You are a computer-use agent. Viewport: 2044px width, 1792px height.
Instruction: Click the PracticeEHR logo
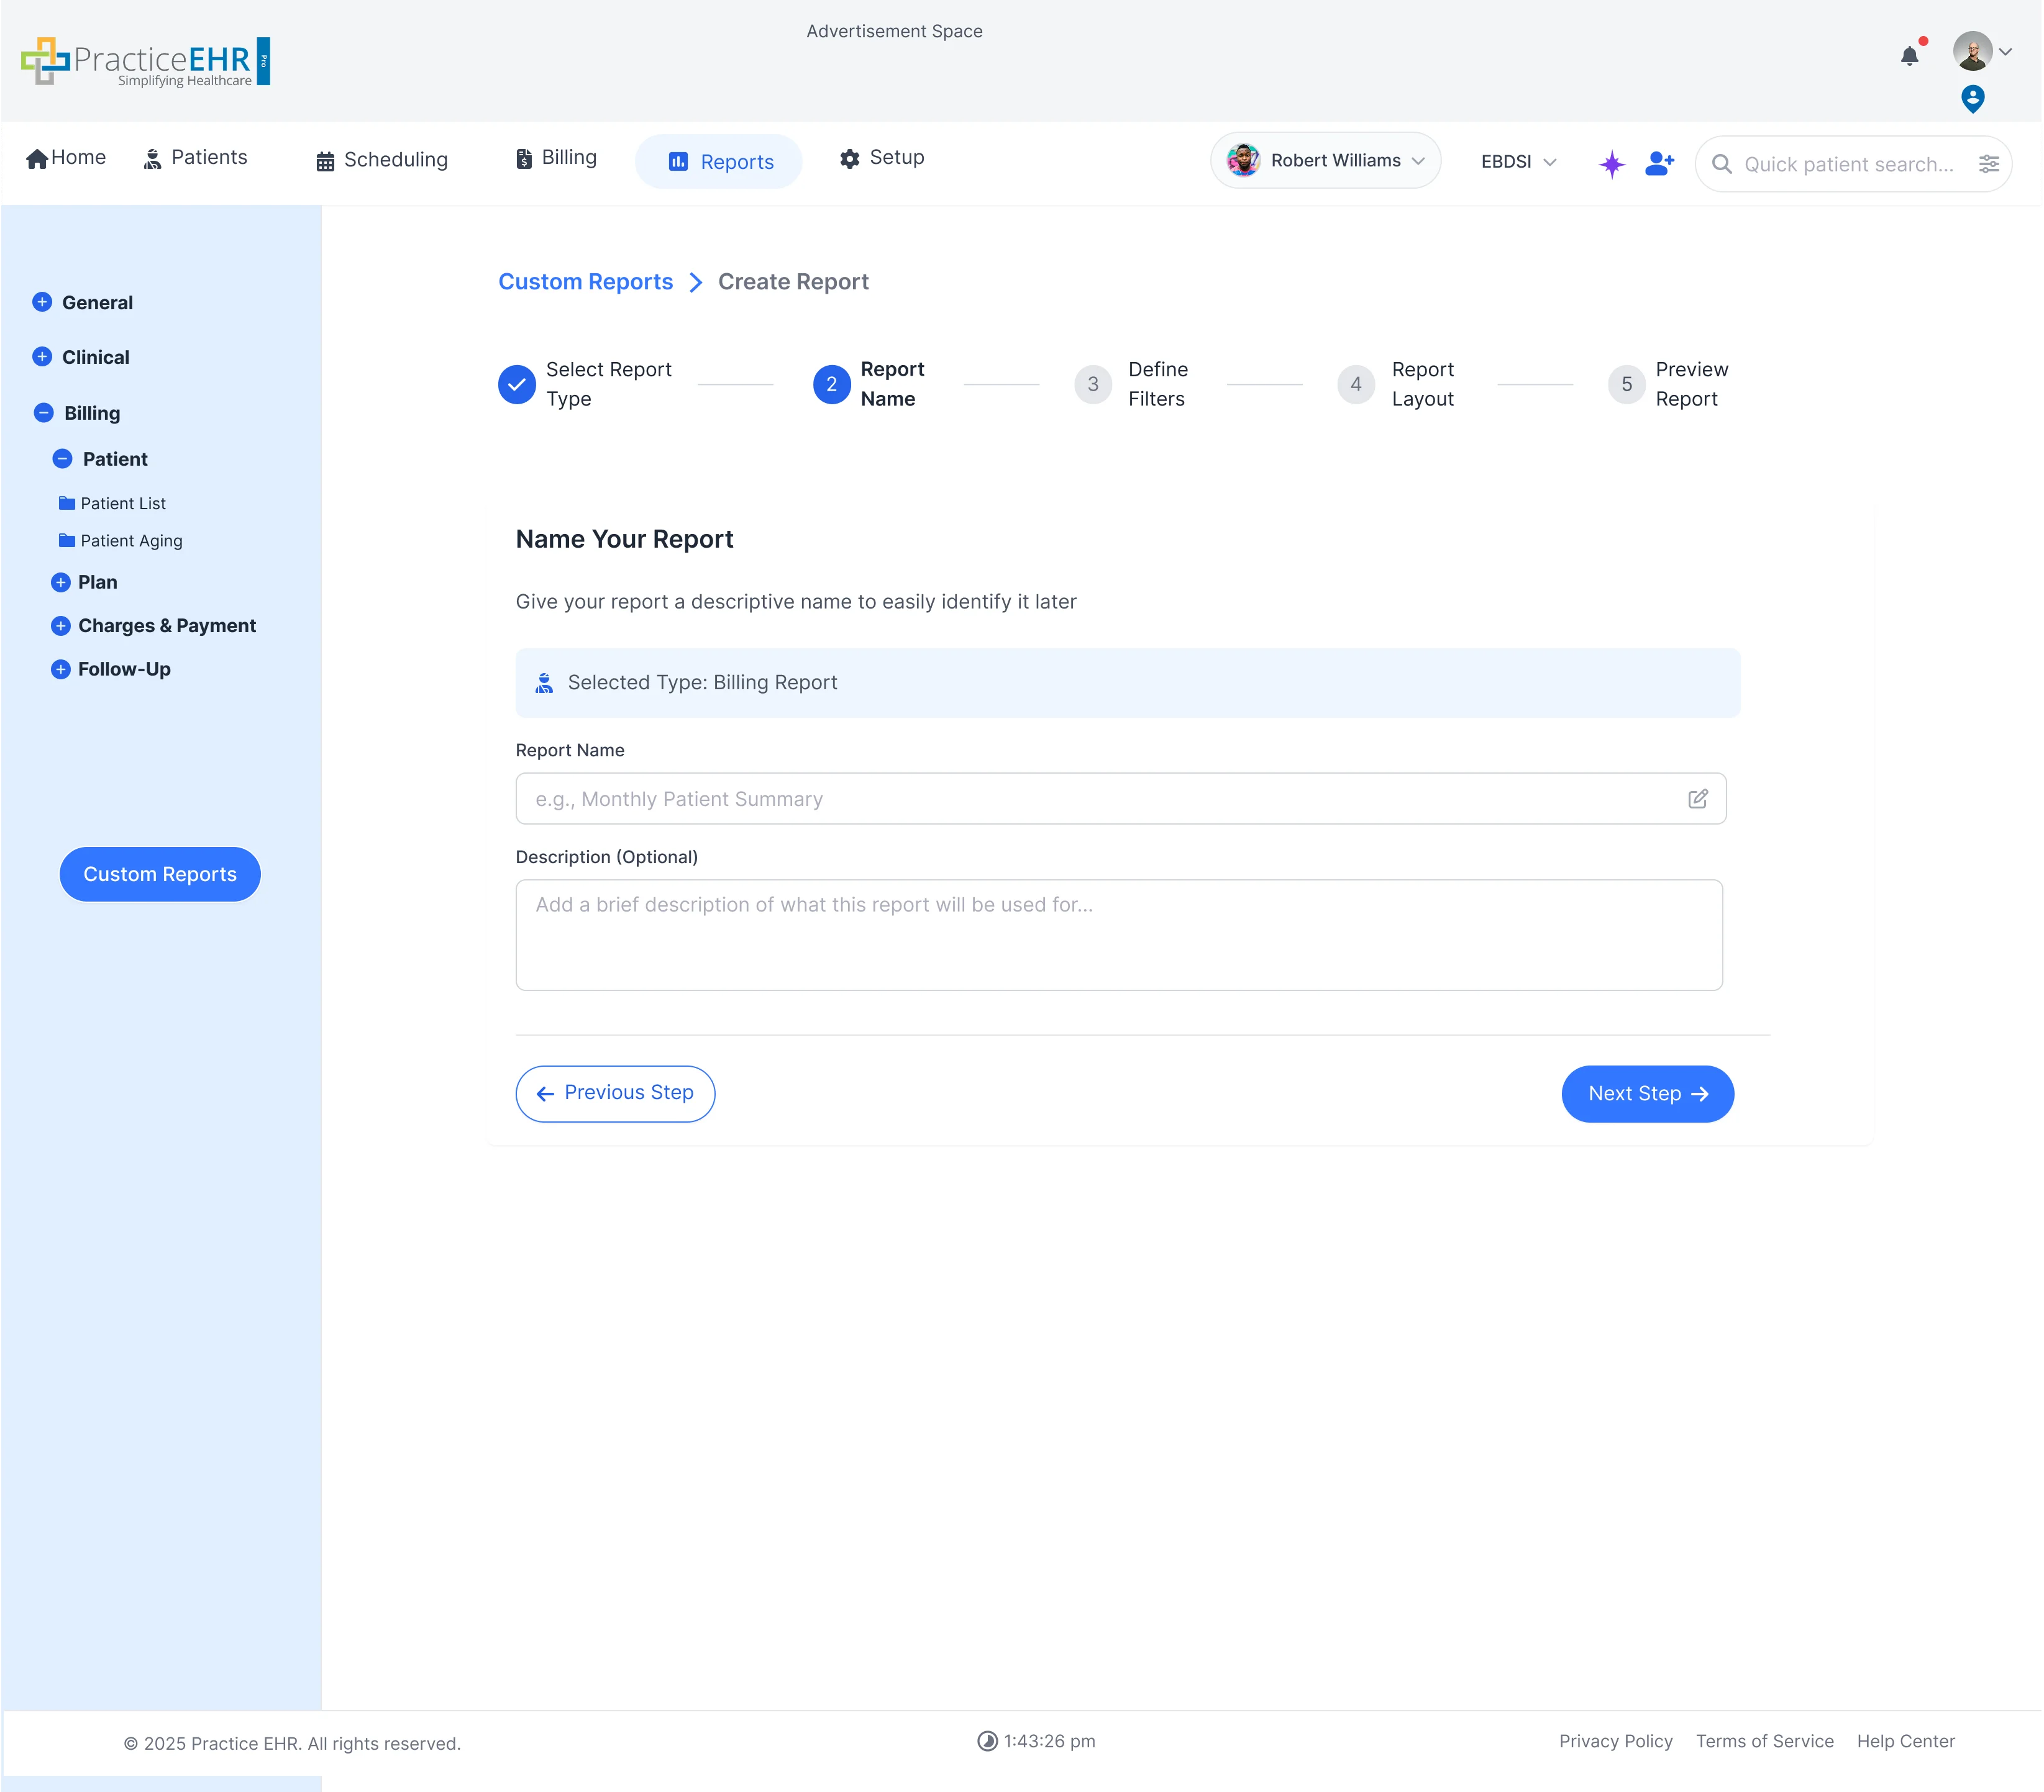(x=146, y=62)
